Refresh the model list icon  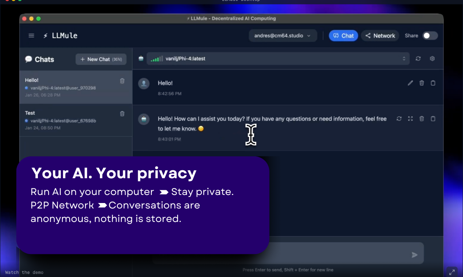tap(418, 59)
